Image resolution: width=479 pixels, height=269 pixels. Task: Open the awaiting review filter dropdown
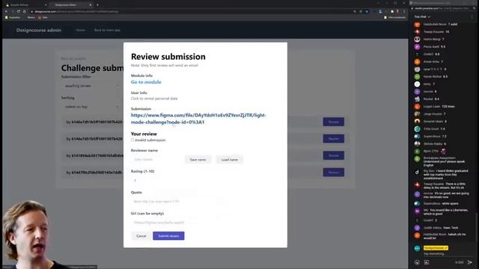(x=91, y=86)
